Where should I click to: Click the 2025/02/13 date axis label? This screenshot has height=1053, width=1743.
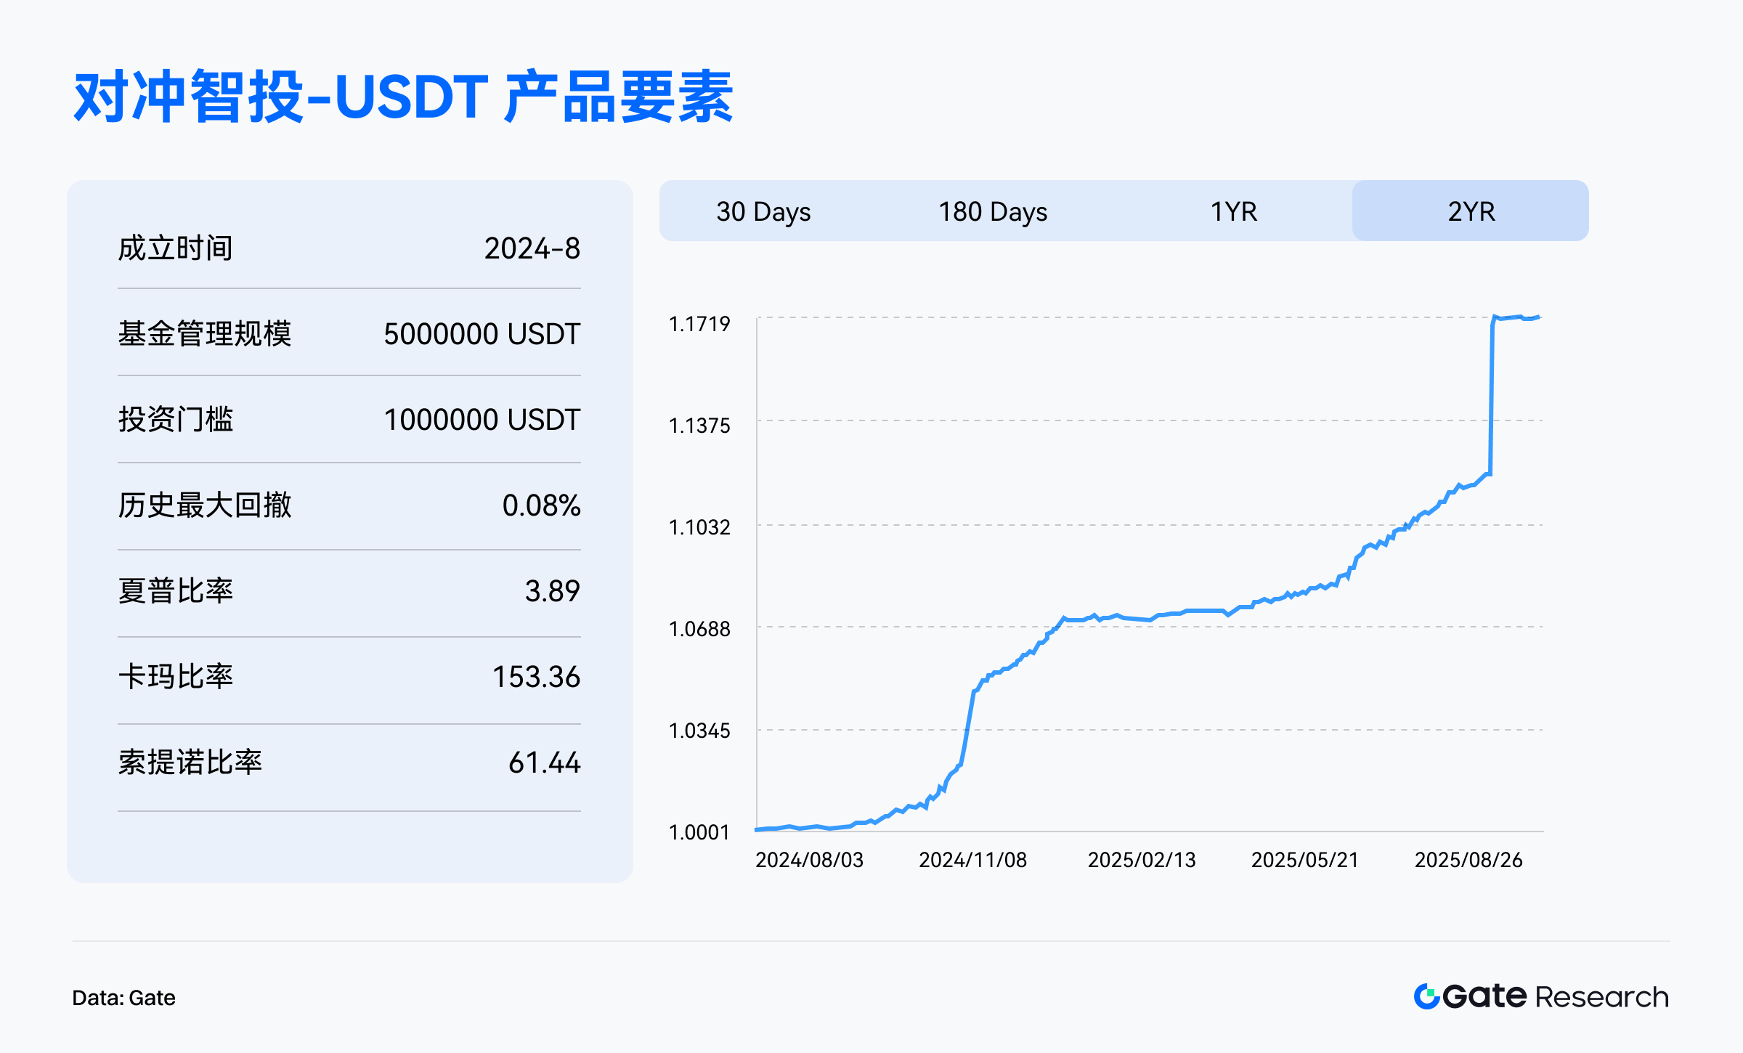tap(1141, 860)
